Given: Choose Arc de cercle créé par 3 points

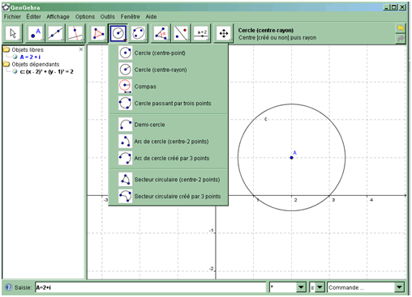Looking at the screenshot, I should tap(169, 158).
